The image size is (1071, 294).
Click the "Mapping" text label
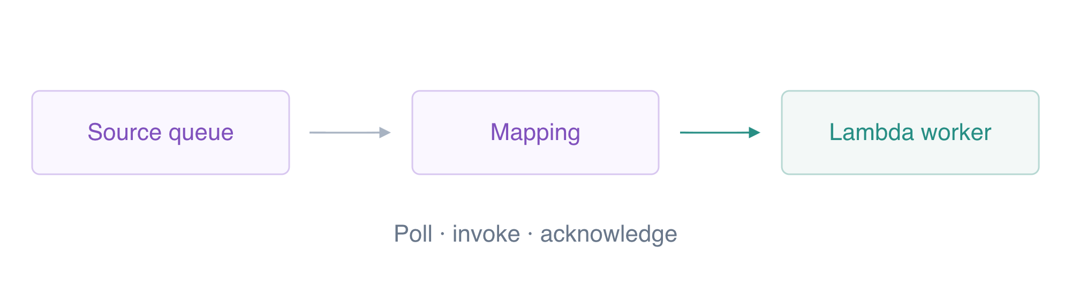click(535, 133)
